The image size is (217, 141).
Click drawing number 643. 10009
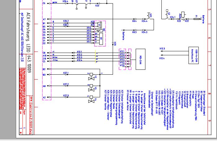pos(29,64)
